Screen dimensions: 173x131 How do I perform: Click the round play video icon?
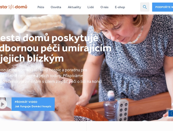tap(3, 104)
